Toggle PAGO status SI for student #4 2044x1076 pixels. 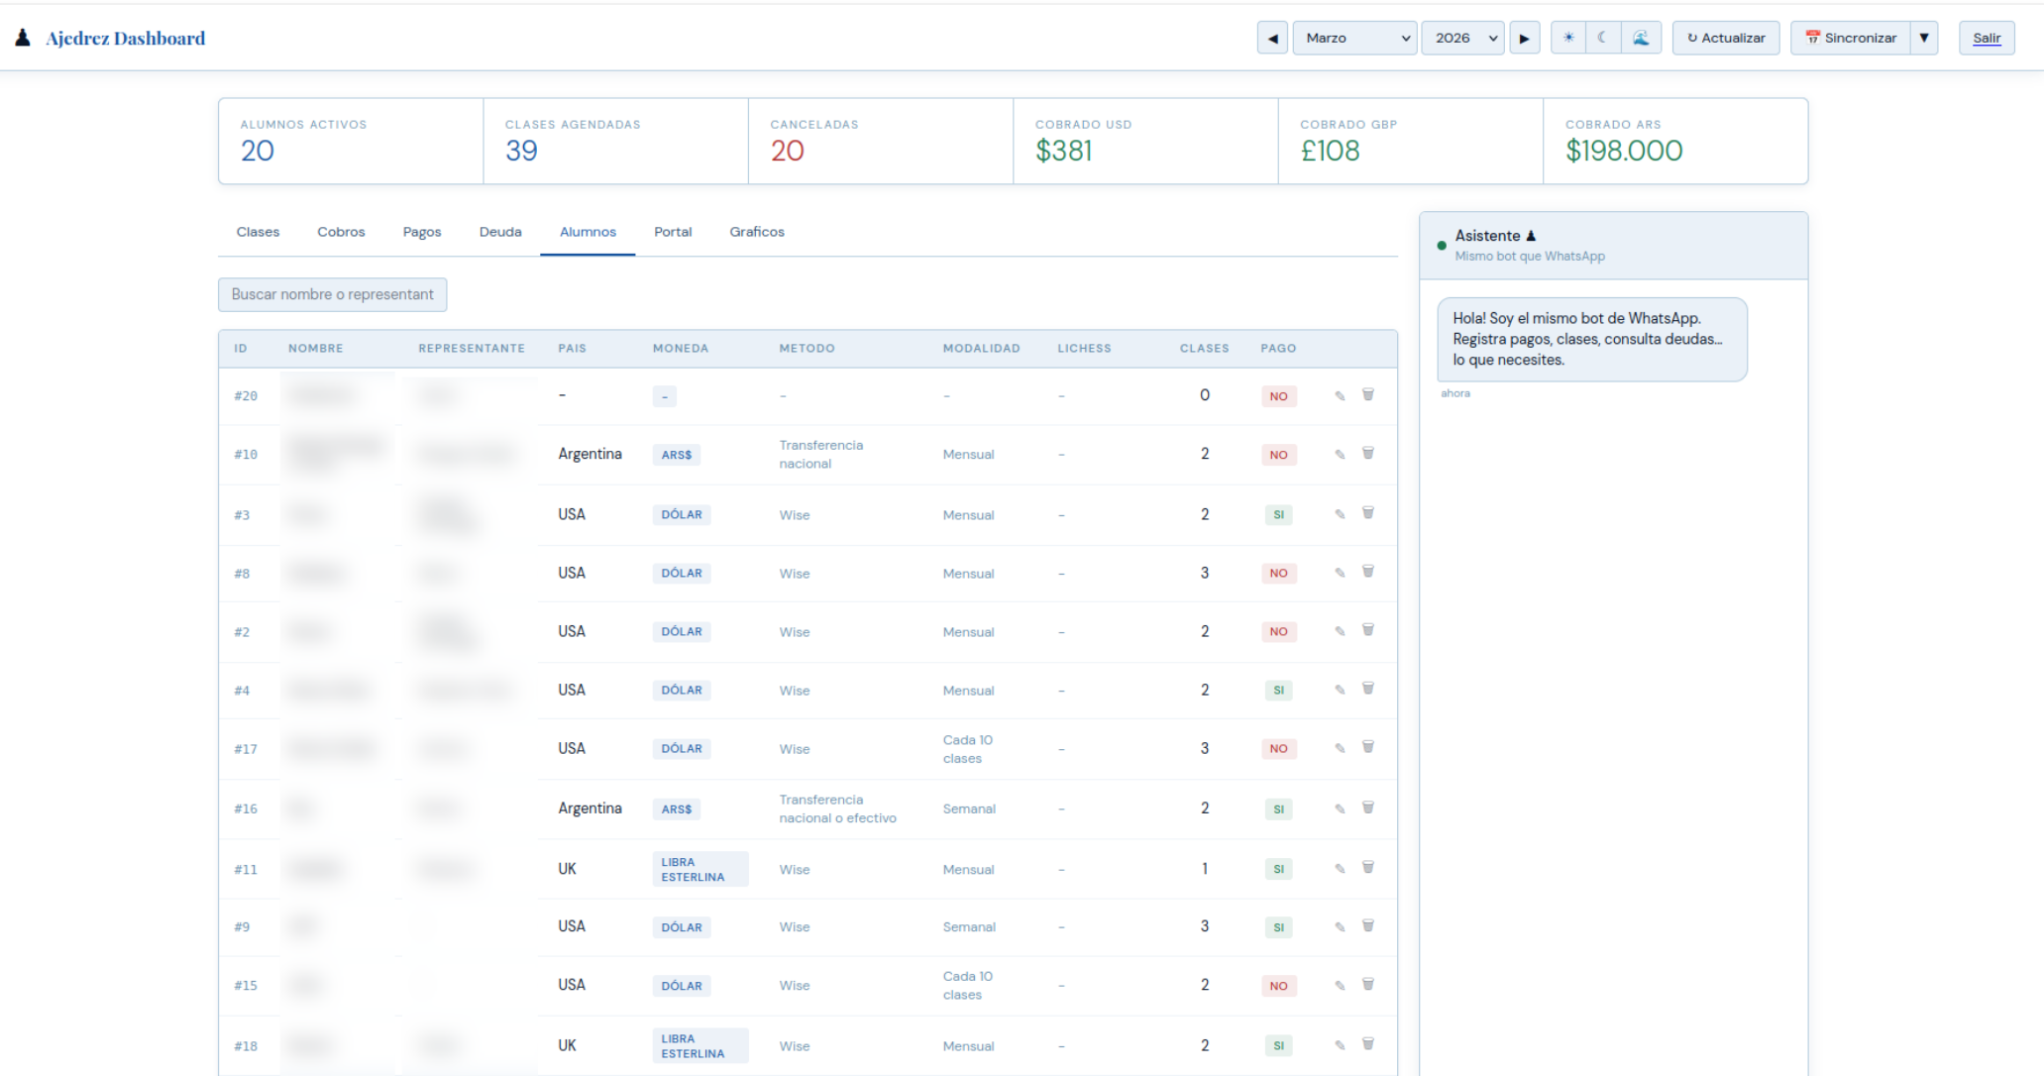(1278, 690)
